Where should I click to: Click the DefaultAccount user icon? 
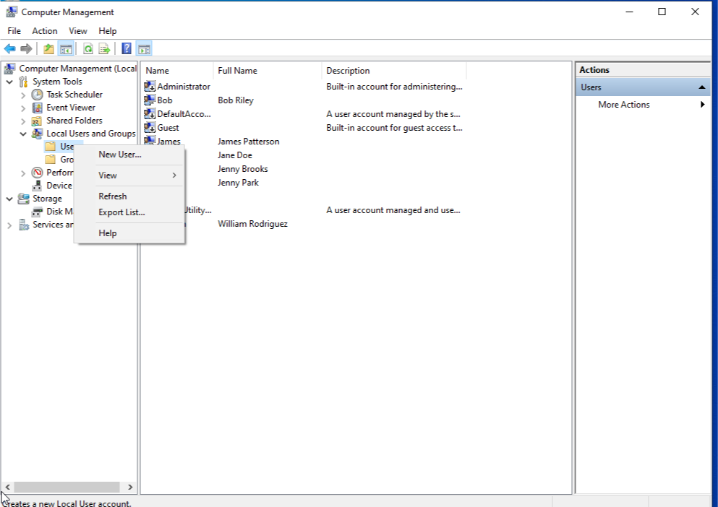(150, 113)
